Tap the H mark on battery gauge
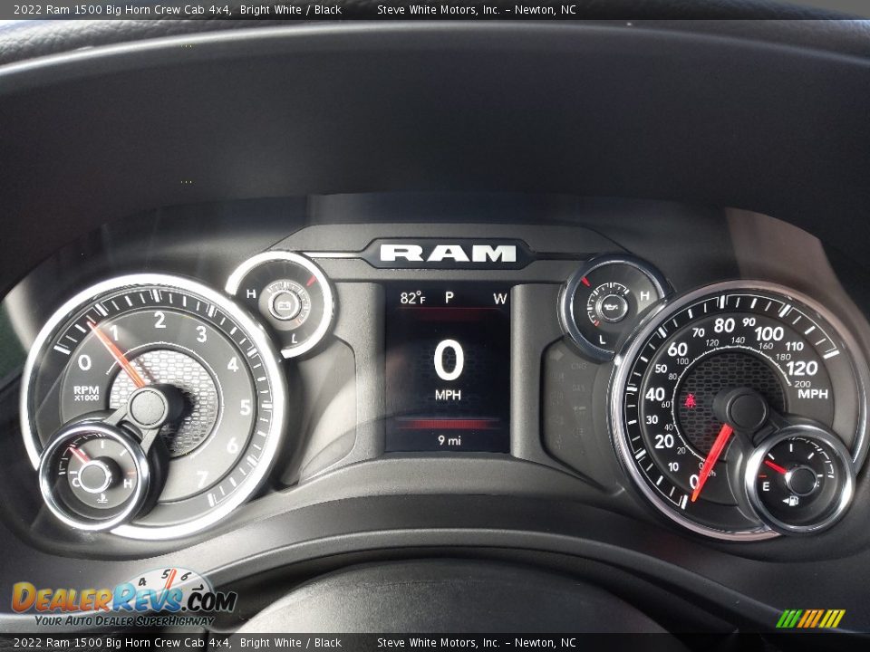 (x=251, y=293)
